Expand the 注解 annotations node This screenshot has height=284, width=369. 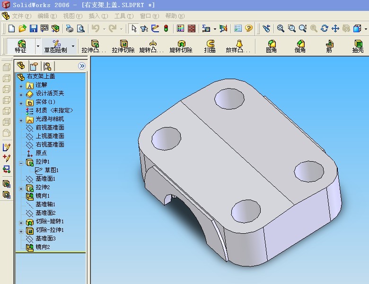tap(21, 86)
